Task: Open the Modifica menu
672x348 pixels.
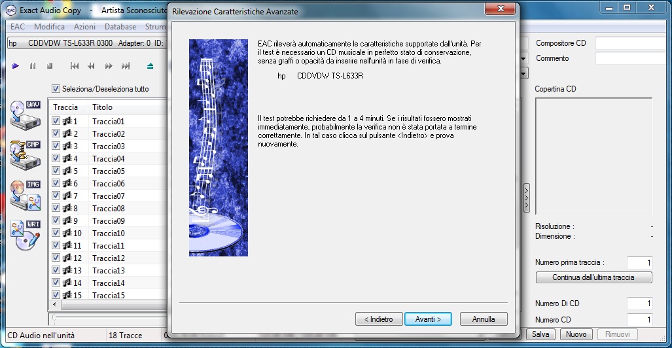Action: pos(49,27)
